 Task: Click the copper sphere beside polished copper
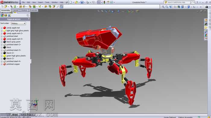5,64
